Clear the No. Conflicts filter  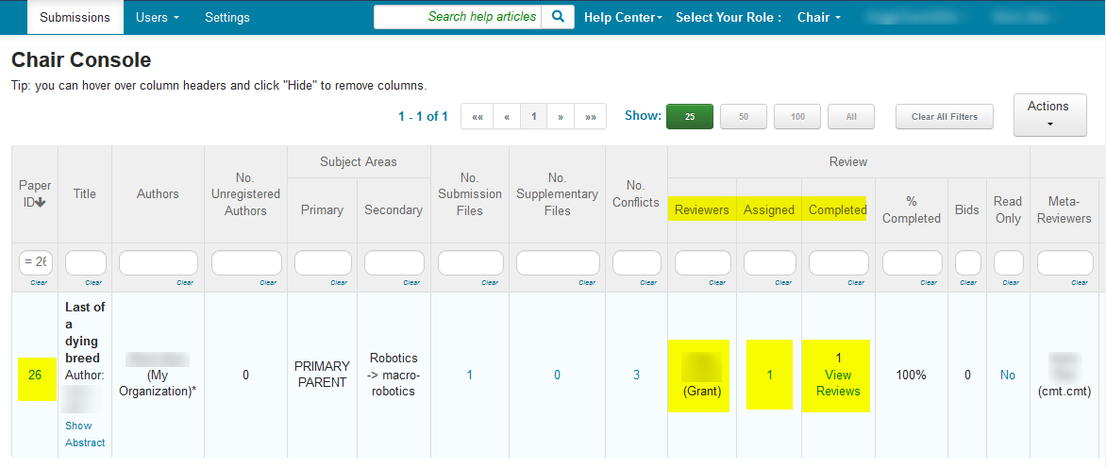click(x=647, y=283)
